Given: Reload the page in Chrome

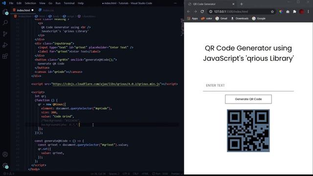Looking at the screenshot, I should (202, 12).
